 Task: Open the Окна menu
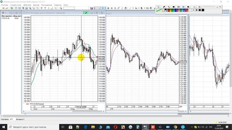point(66,5)
